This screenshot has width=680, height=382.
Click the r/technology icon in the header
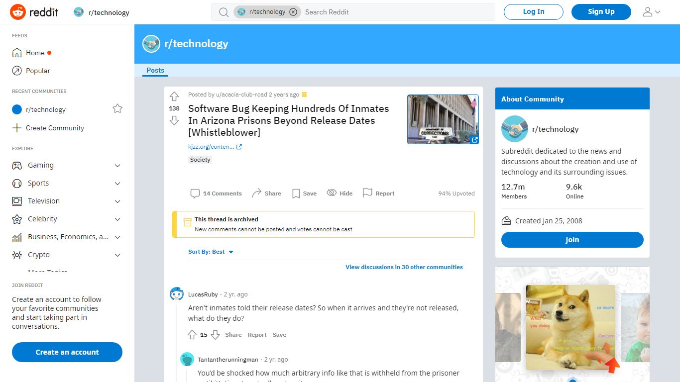tap(79, 12)
